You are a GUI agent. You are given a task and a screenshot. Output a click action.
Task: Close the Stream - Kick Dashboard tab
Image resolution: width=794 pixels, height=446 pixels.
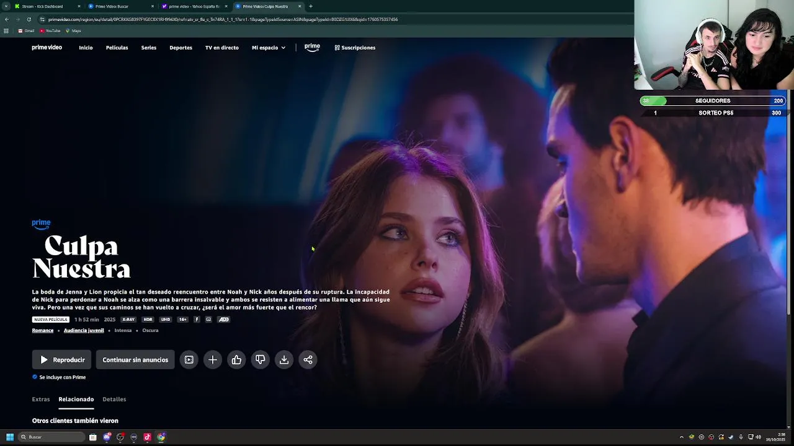click(x=79, y=6)
